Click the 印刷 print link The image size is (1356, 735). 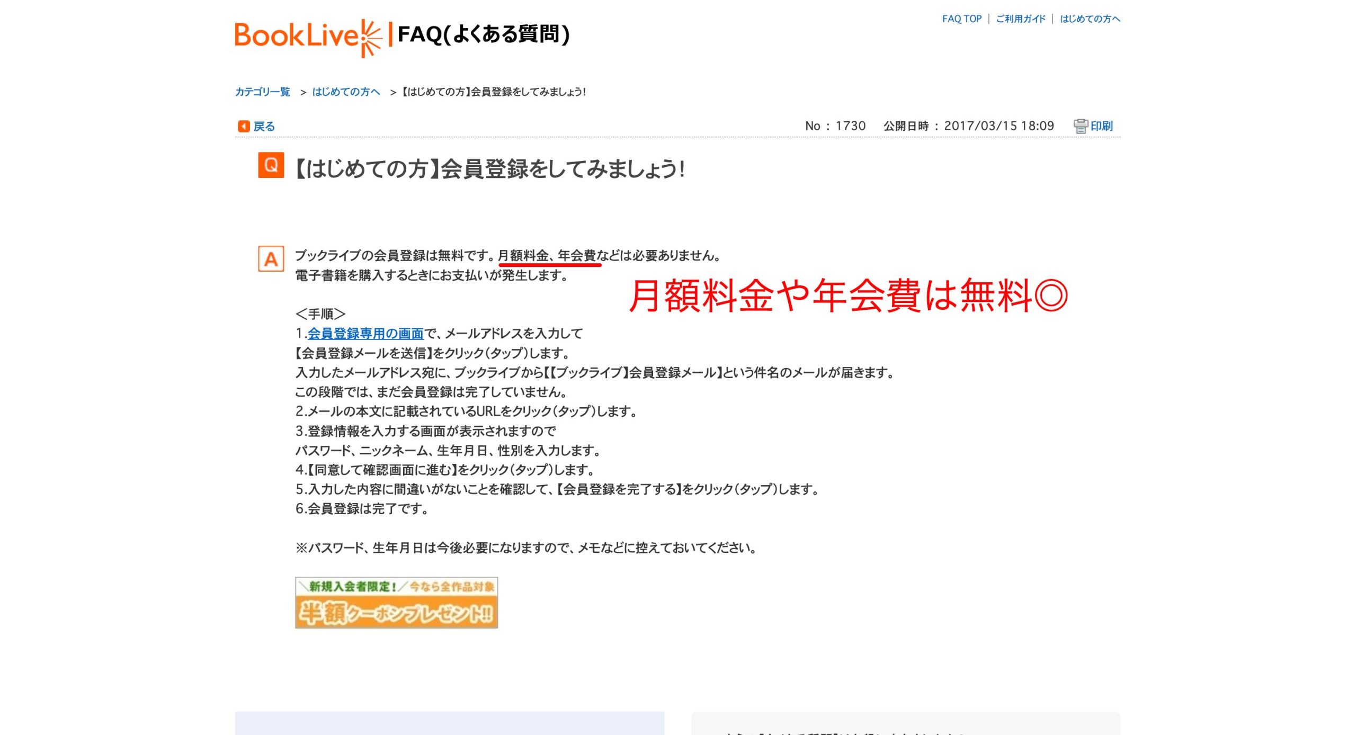click(x=1102, y=126)
